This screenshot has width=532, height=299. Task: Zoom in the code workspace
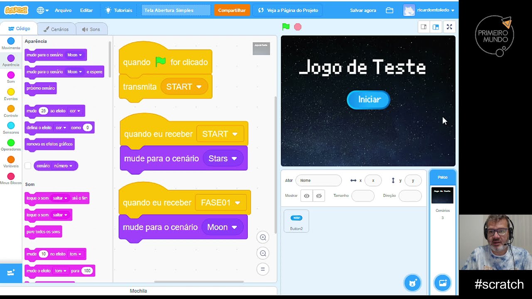pyautogui.click(x=263, y=238)
